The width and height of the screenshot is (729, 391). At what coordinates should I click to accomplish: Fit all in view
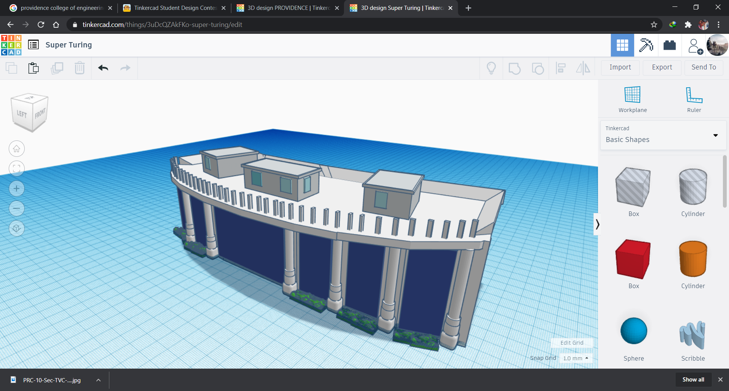click(17, 169)
